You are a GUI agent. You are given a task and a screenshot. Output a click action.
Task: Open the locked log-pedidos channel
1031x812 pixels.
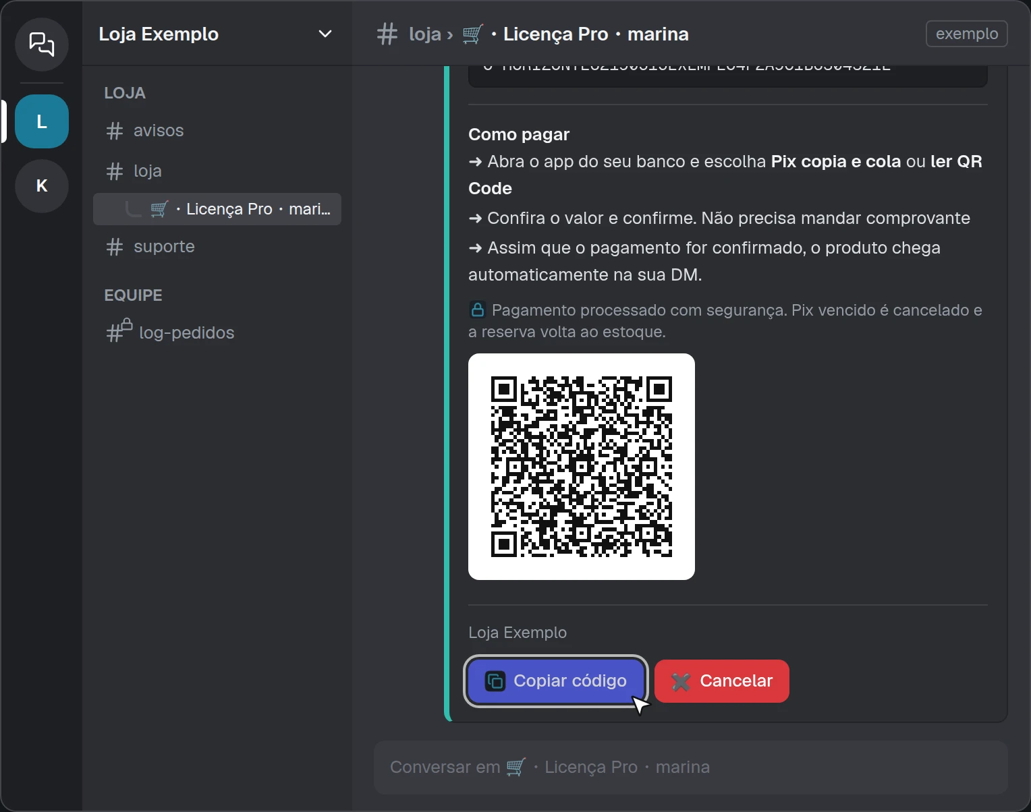click(217, 333)
